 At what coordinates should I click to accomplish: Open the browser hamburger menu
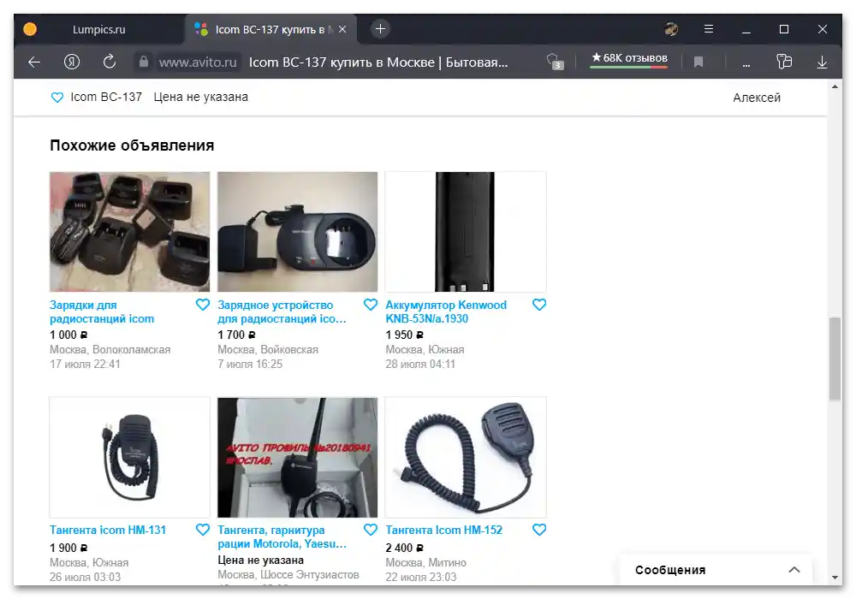pyautogui.click(x=709, y=29)
